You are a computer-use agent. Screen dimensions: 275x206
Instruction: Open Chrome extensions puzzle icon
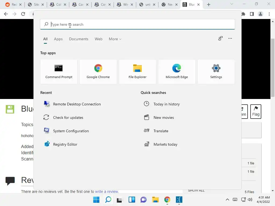point(243,14)
